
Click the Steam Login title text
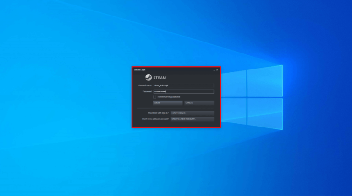[x=140, y=70]
